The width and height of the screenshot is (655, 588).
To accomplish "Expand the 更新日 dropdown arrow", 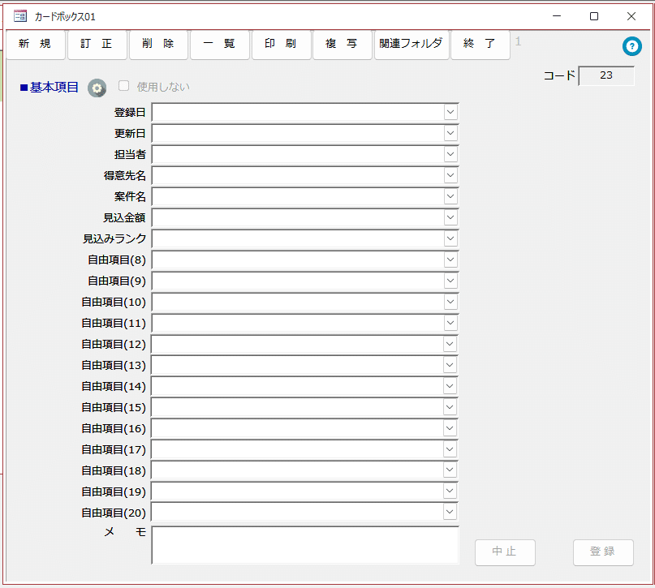I will pyautogui.click(x=450, y=134).
